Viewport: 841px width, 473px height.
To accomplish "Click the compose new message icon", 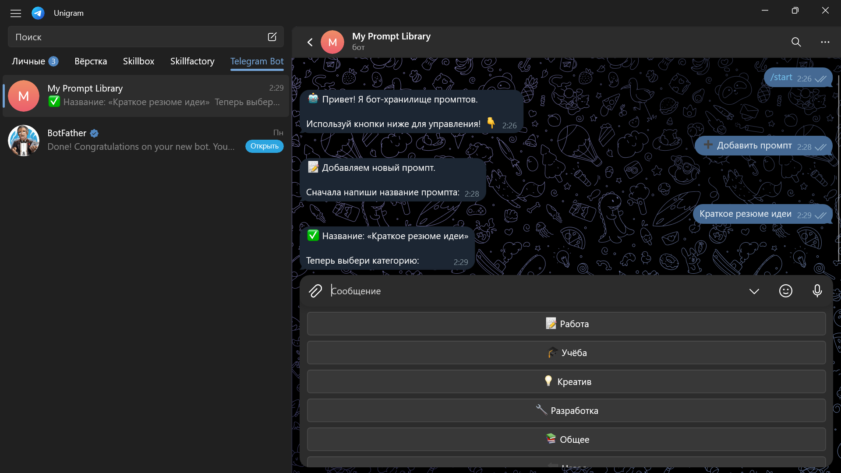I will (272, 37).
